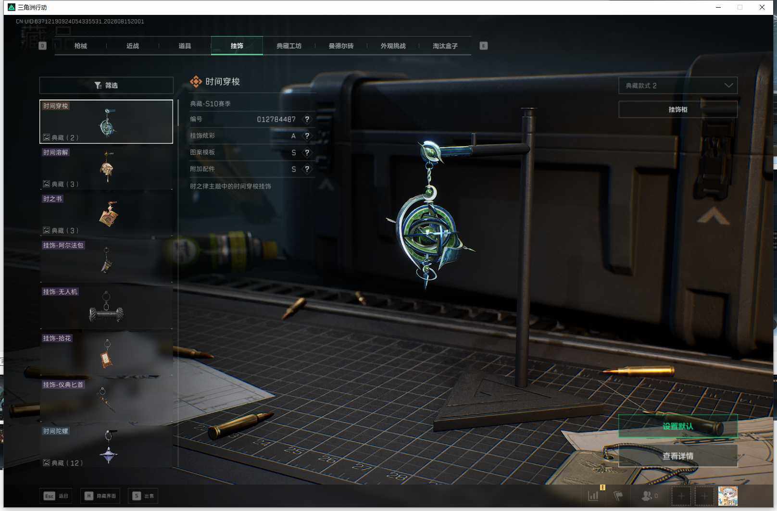Click the Esc 返回 button
Screen dimensions: 777x511
click(56, 496)
